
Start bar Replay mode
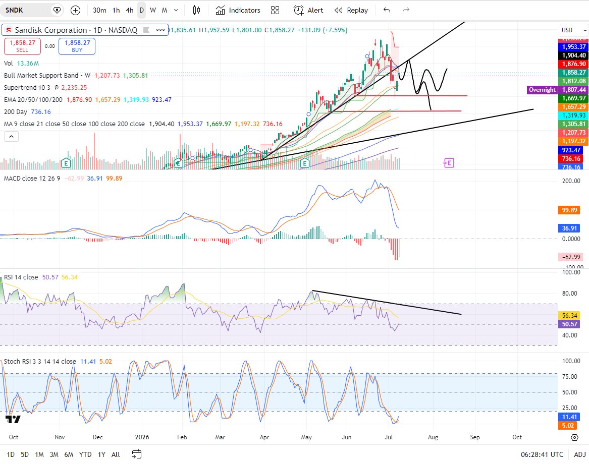pyautogui.click(x=351, y=10)
